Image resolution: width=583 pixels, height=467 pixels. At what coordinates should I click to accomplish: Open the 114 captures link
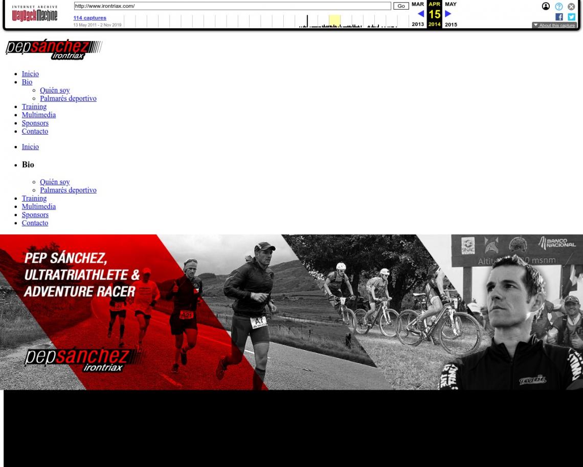pos(89,18)
